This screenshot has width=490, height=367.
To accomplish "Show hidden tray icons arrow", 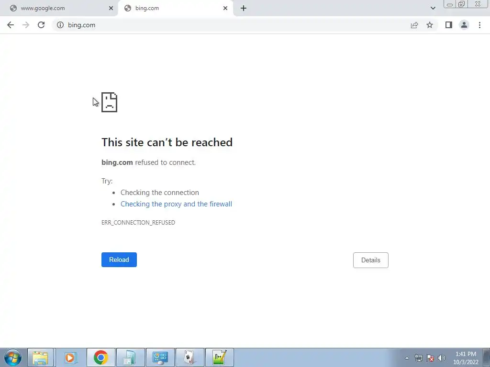I will pyautogui.click(x=407, y=358).
